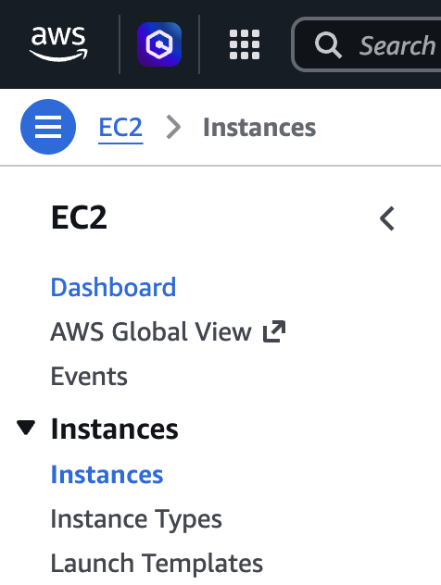The width and height of the screenshot is (441, 585).
Task: Open the Amazon Q hexagon icon
Action: click(x=159, y=44)
